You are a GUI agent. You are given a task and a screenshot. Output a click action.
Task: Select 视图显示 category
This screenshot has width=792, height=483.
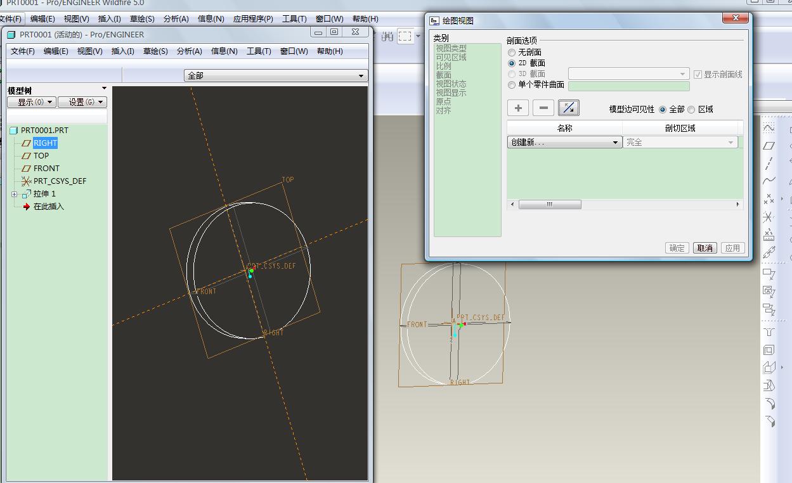451,93
